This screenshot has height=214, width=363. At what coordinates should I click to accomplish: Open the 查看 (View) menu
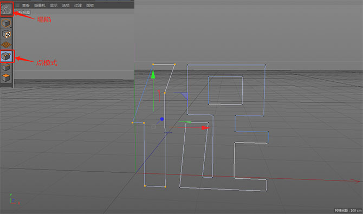(26, 5)
